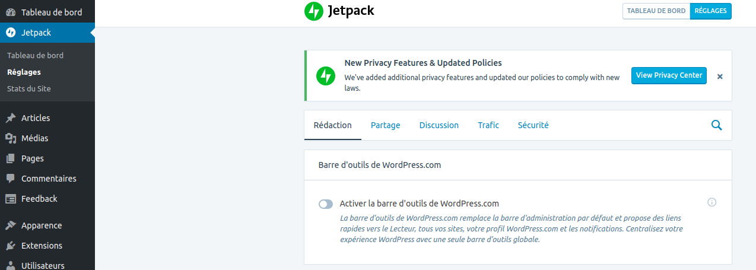
Task: Open the Discussion tab
Action: point(439,125)
